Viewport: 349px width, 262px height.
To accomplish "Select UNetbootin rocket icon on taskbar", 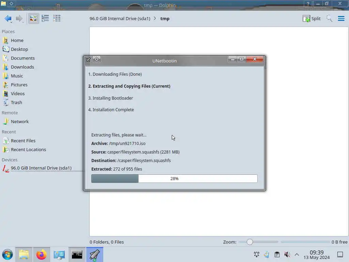I will (x=95, y=254).
